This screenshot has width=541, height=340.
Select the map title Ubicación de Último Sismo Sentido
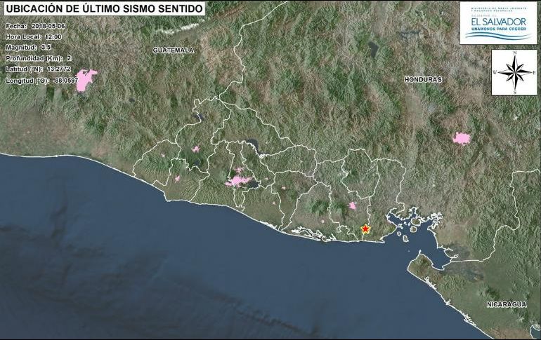pos(105,9)
